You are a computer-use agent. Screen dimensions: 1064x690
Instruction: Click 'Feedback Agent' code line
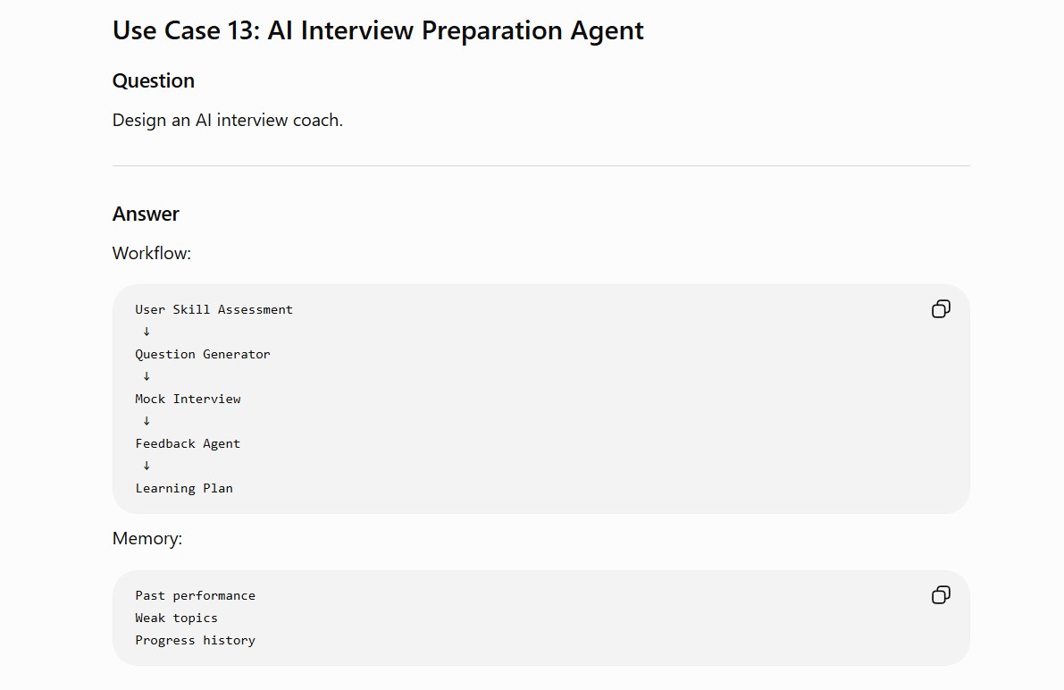click(188, 444)
